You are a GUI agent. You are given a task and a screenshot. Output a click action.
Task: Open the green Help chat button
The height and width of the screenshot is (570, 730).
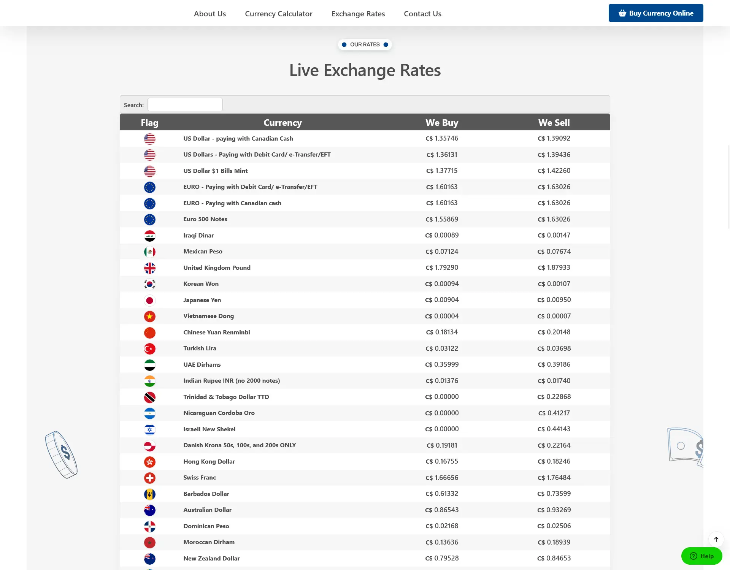pyautogui.click(x=701, y=556)
